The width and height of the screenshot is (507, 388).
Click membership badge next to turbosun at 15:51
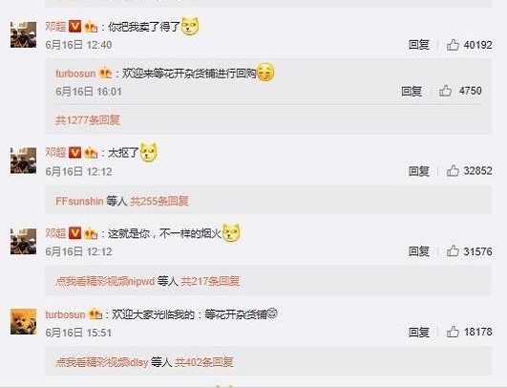[x=95, y=314]
